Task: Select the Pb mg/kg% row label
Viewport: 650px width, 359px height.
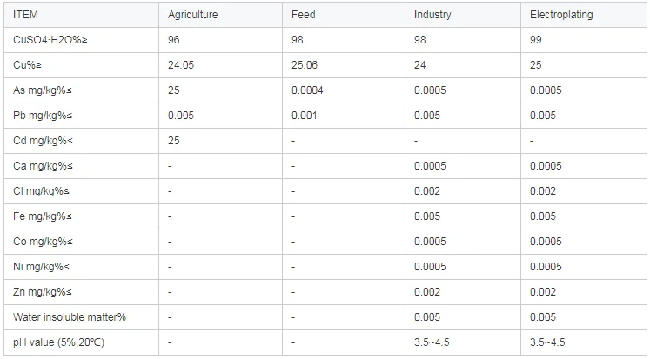Action: (x=43, y=116)
